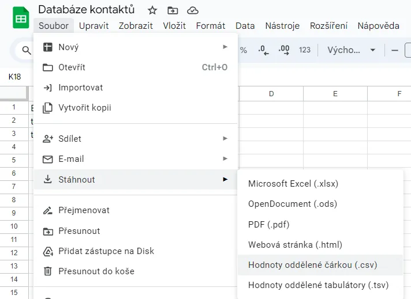Check cloud save status icon
This screenshot has width=411, height=299.
[x=193, y=10]
